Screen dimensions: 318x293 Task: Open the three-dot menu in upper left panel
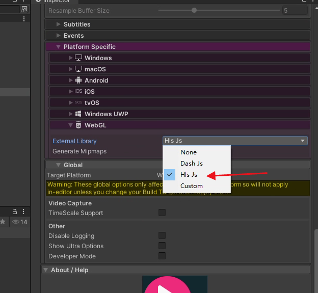click(x=24, y=19)
